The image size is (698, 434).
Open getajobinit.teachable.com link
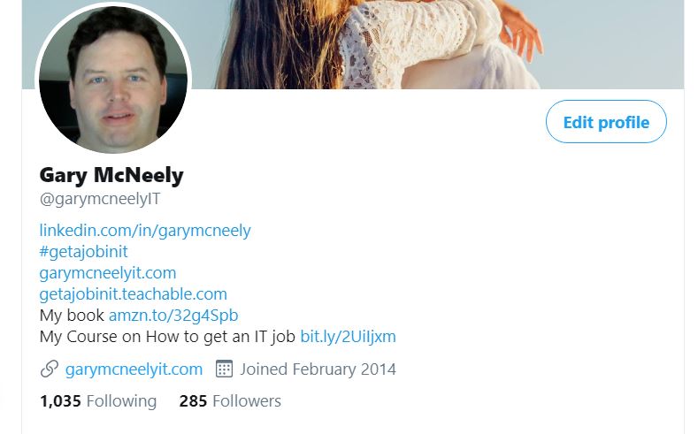coord(133,294)
